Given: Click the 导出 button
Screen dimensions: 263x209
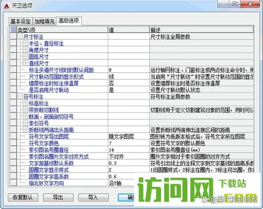Looking at the screenshot, I should (x=58, y=197).
